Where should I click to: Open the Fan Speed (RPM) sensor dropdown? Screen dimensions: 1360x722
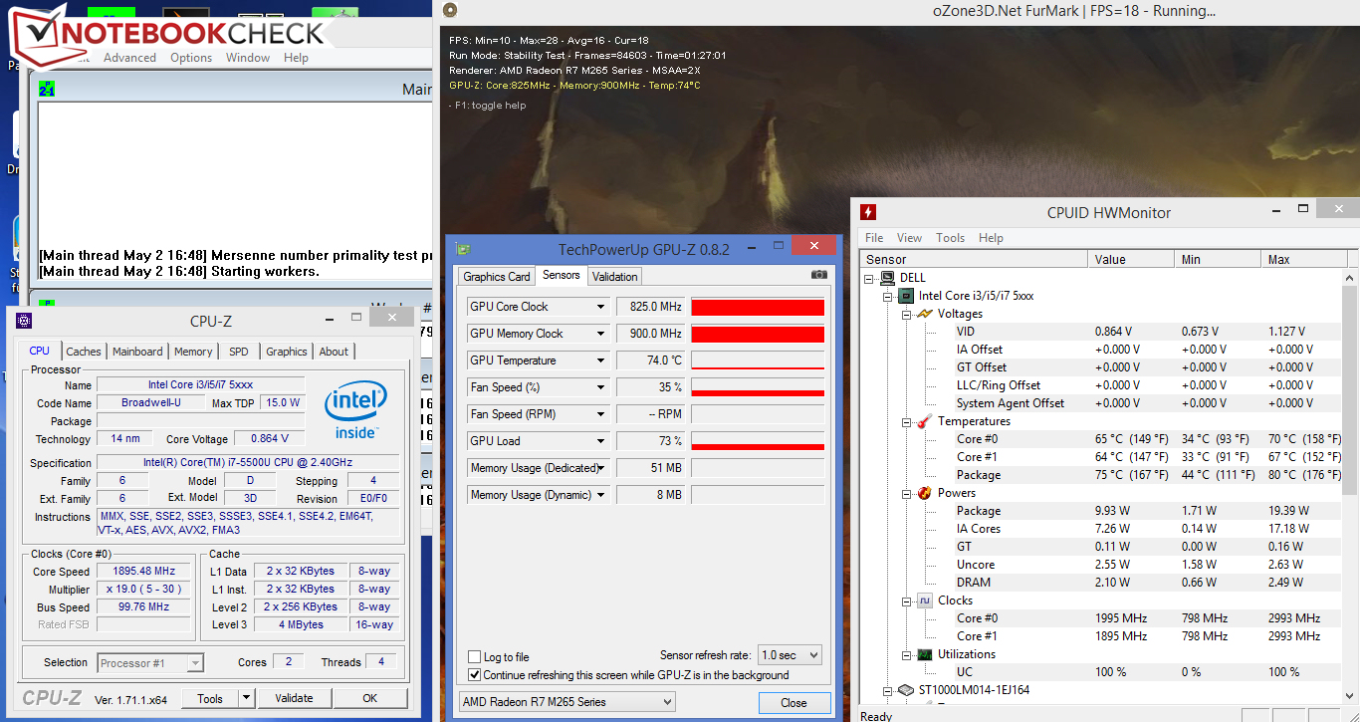click(600, 414)
